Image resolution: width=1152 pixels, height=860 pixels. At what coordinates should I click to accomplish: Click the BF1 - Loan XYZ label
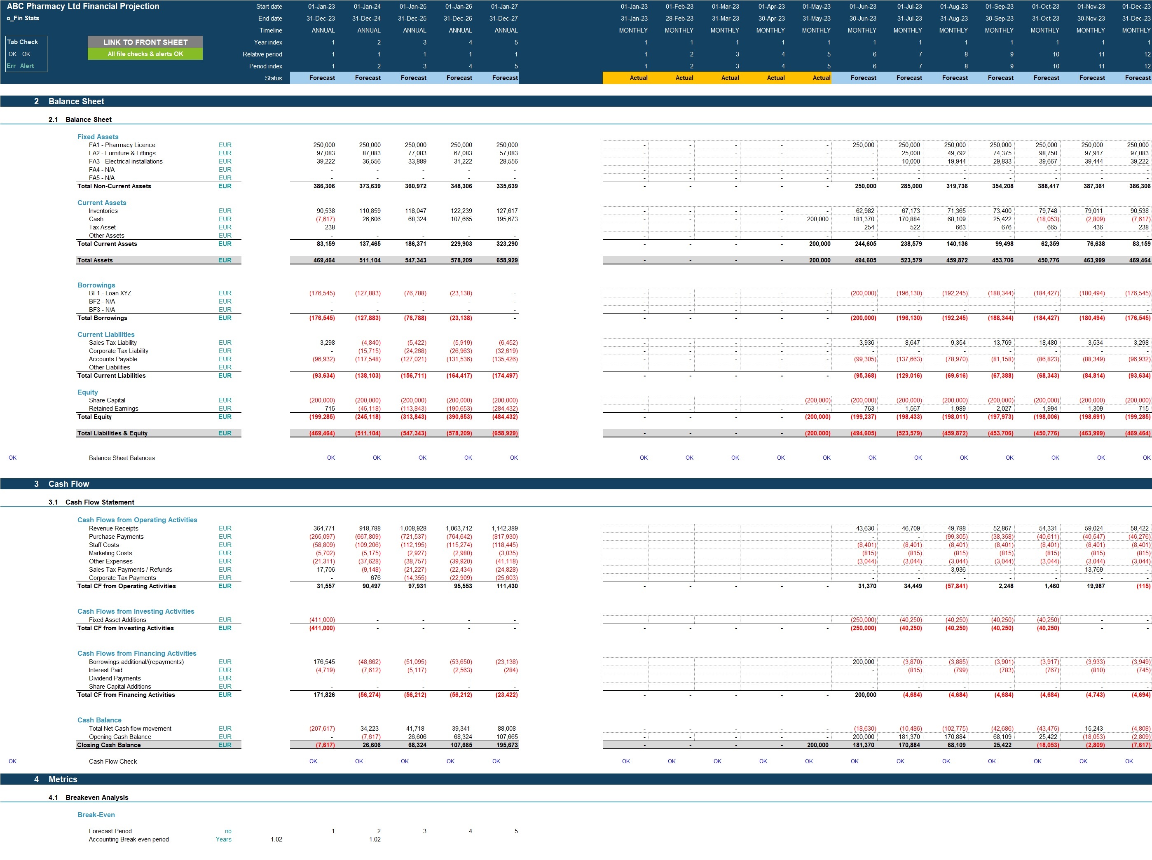pyautogui.click(x=110, y=294)
